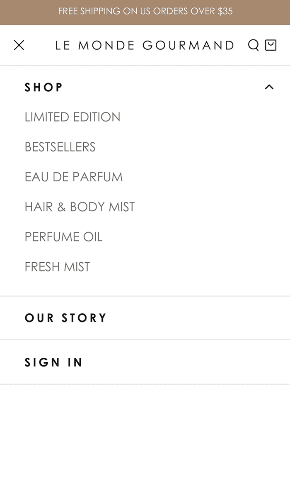Select Eau de Parfum from the Shop menu

tap(74, 177)
